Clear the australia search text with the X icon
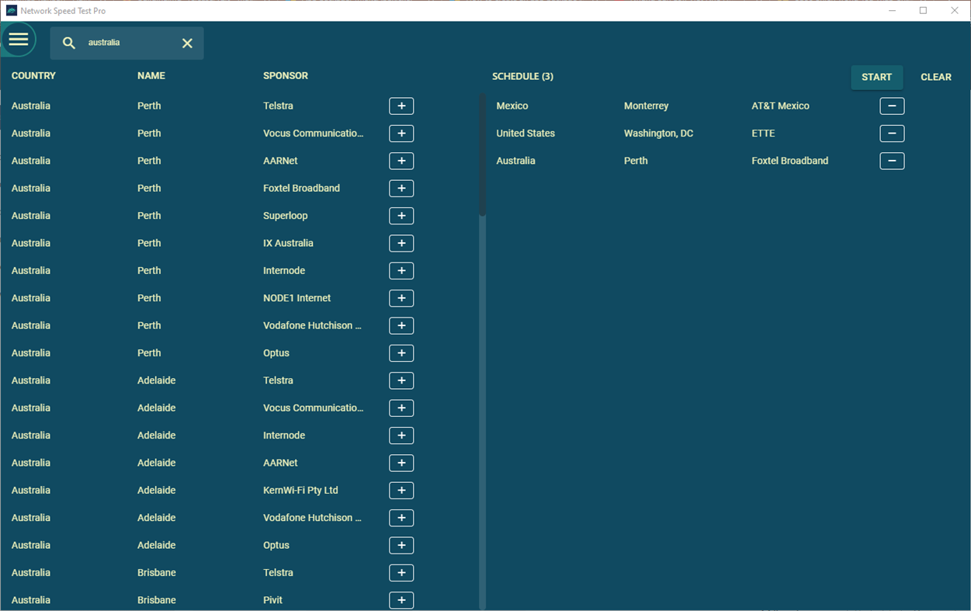Image resolution: width=971 pixels, height=611 pixels. (x=187, y=43)
